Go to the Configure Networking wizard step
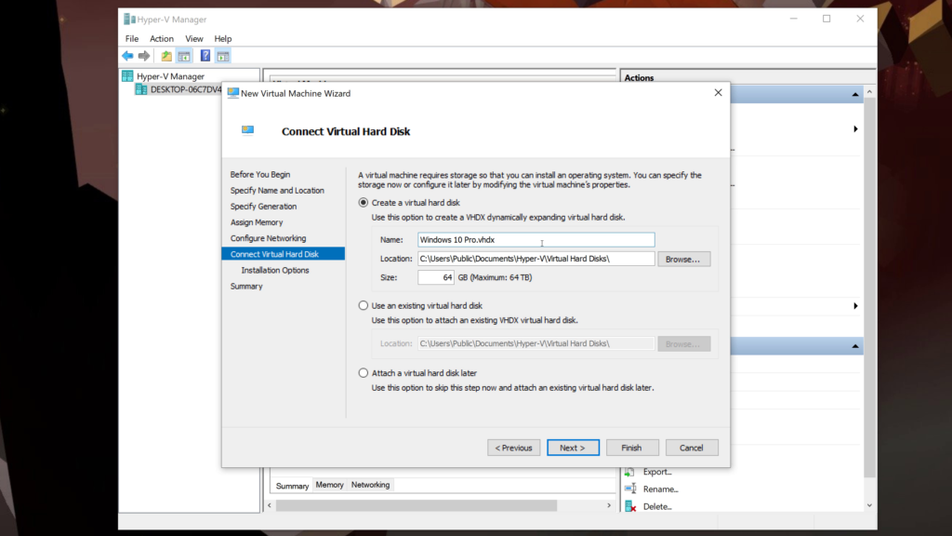The height and width of the screenshot is (536, 952). point(269,238)
